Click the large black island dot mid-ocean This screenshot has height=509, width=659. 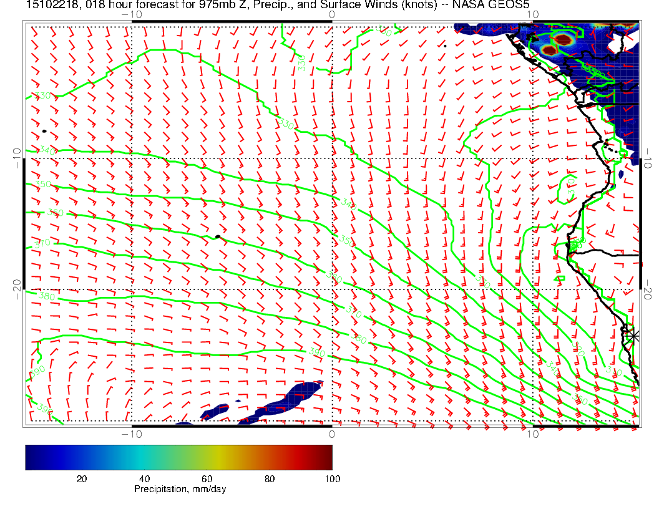pyautogui.click(x=217, y=236)
